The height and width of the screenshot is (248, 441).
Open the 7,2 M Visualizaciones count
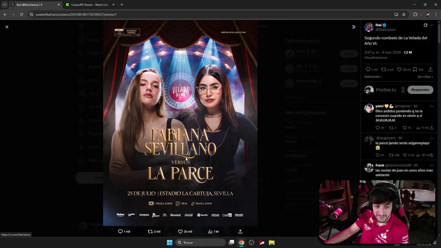(x=408, y=52)
